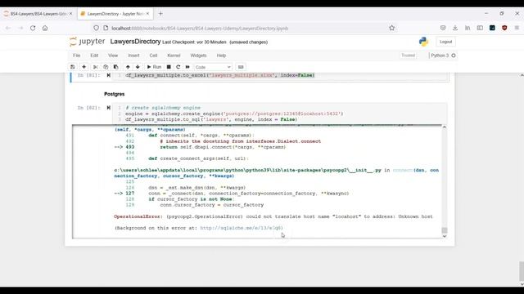Click the red shield extension icon
The width and height of the screenshot is (524, 294).
[x=504, y=29]
